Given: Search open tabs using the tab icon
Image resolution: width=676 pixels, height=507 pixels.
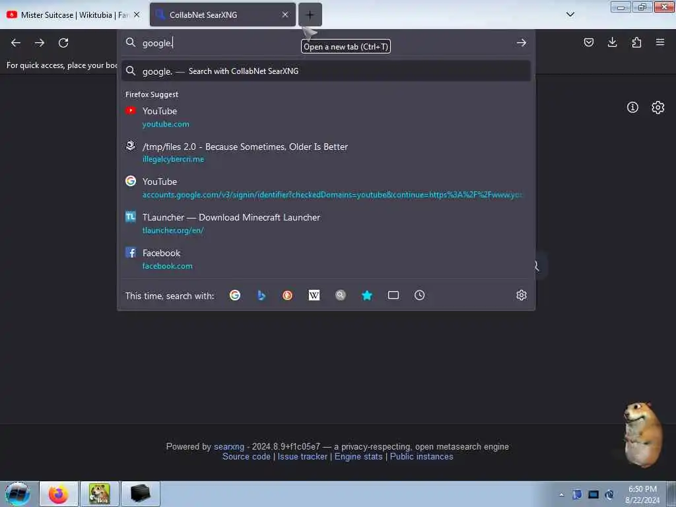Looking at the screenshot, I should 393,295.
